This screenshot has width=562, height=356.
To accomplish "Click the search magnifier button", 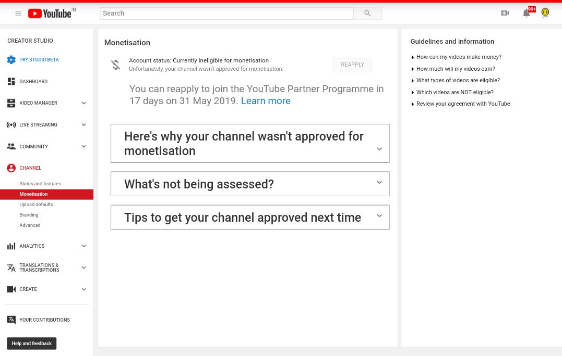I will (367, 13).
